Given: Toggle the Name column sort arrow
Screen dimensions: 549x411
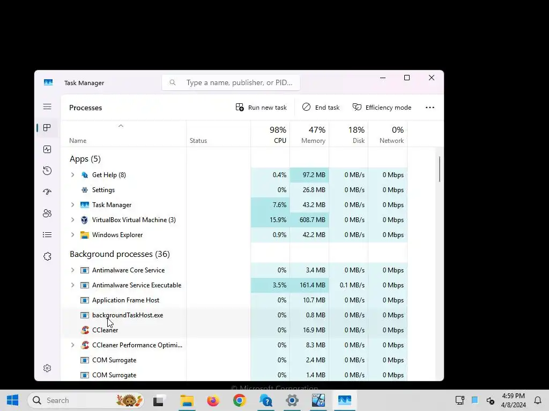Looking at the screenshot, I should pos(121,126).
